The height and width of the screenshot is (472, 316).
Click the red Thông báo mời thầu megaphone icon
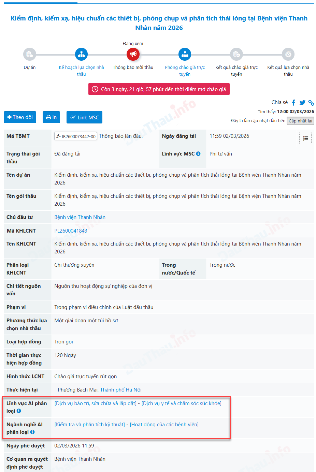(133, 54)
